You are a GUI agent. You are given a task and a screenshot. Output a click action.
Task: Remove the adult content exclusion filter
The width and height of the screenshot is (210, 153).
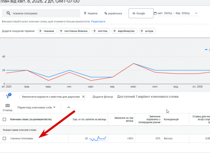84,97
